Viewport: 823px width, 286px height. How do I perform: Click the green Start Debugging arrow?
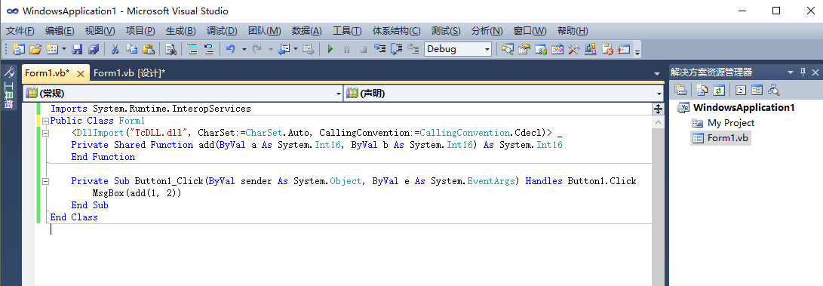(330, 49)
